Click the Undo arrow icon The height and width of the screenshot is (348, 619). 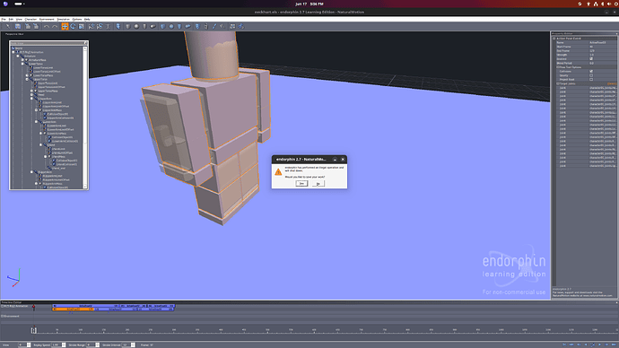[46, 26]
